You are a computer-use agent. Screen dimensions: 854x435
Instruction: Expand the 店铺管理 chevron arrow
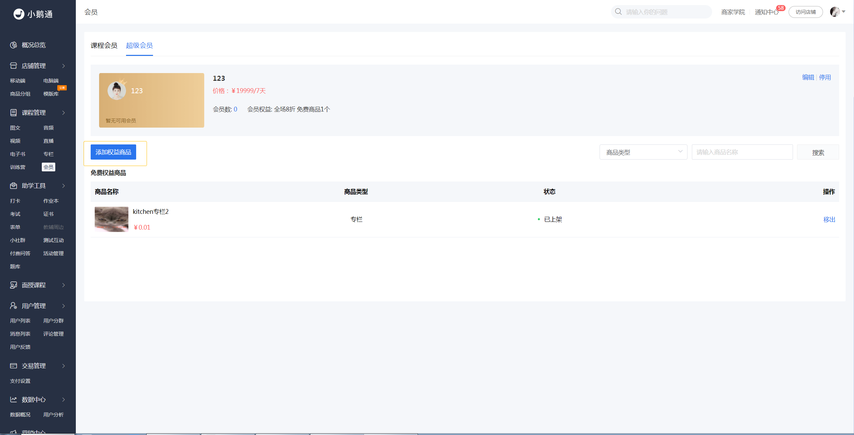[x=63, y=66]
